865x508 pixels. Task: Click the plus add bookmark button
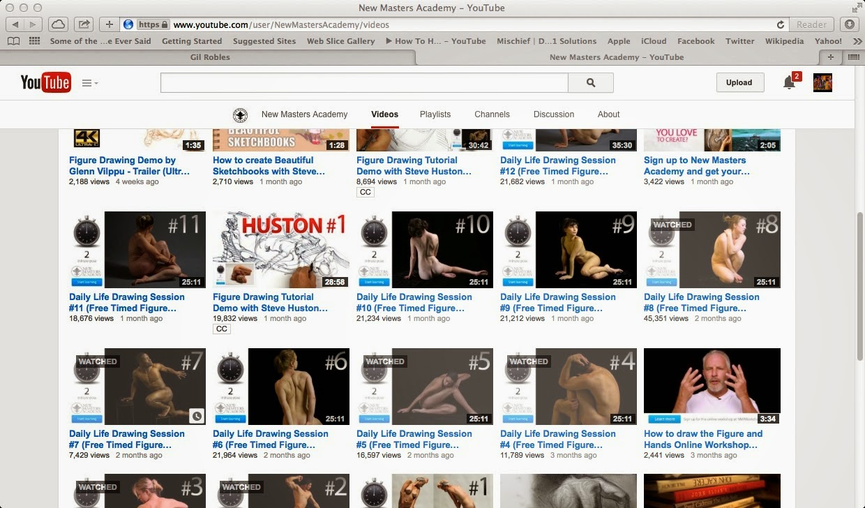point(109,24)
